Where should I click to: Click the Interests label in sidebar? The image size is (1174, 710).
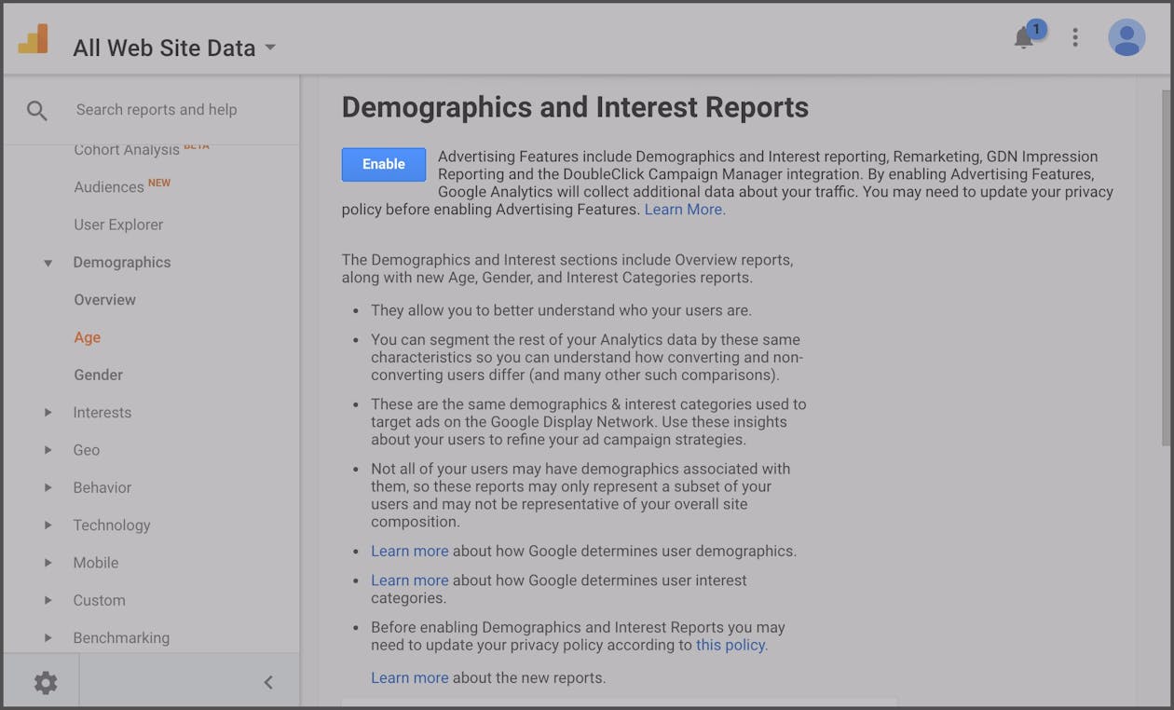coord(102,412)
